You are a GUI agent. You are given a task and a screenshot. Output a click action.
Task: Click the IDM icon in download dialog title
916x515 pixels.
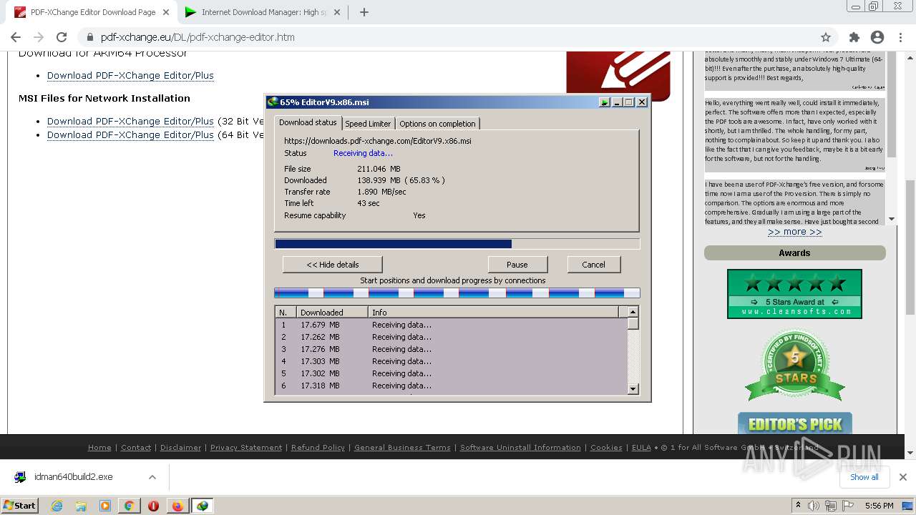click(x=273, y=102)
